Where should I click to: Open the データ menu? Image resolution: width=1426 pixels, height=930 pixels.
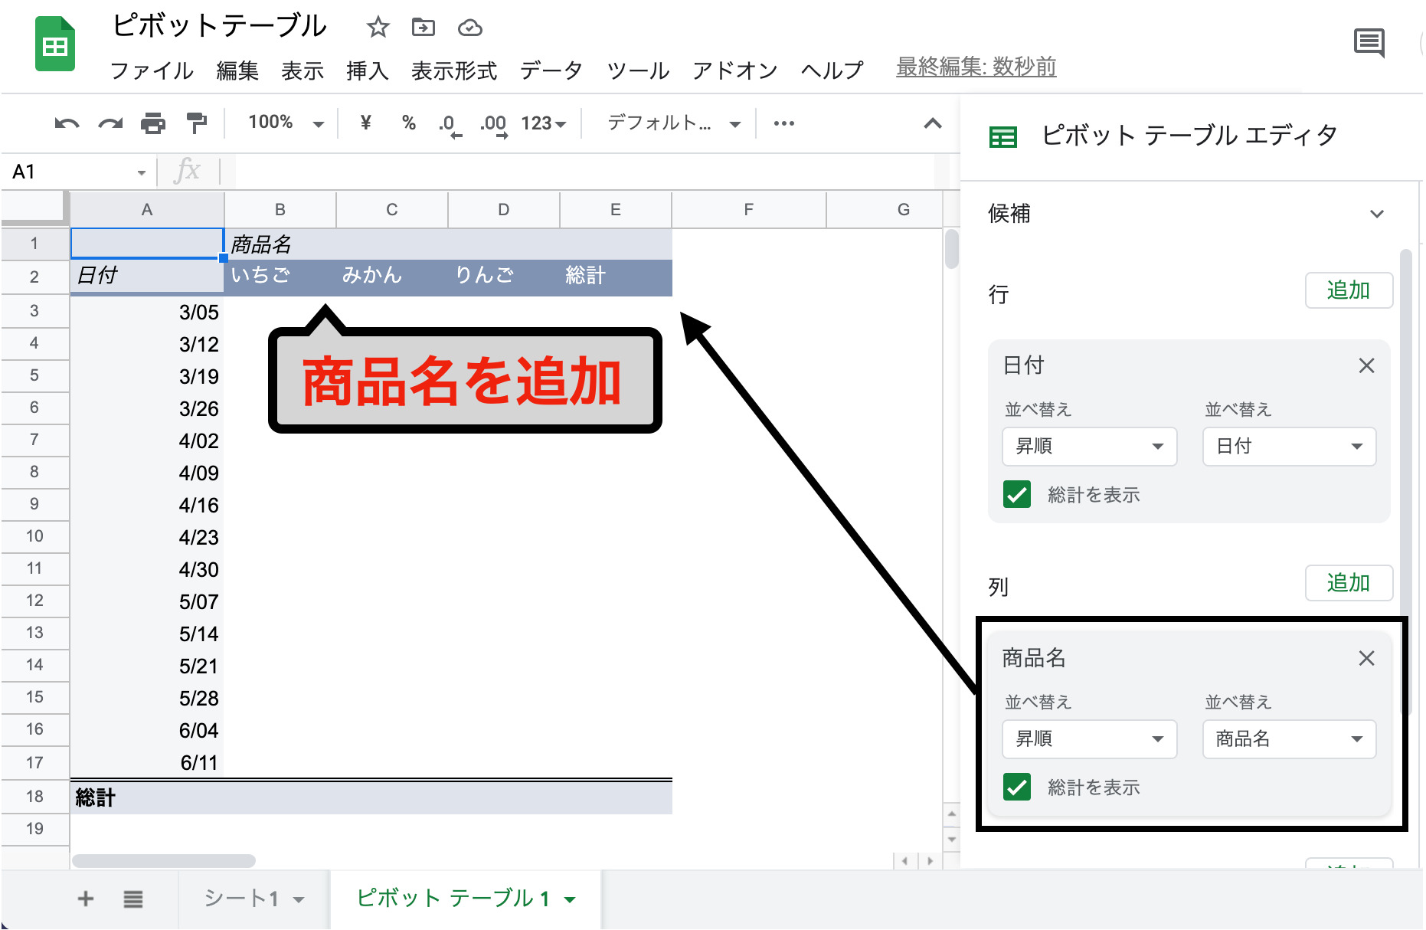pos(551,70)
